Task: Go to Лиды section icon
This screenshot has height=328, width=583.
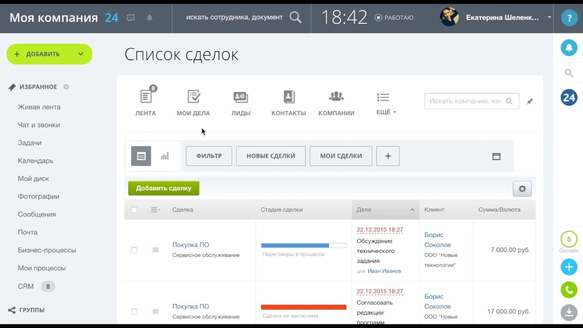Action: (241, 97)
